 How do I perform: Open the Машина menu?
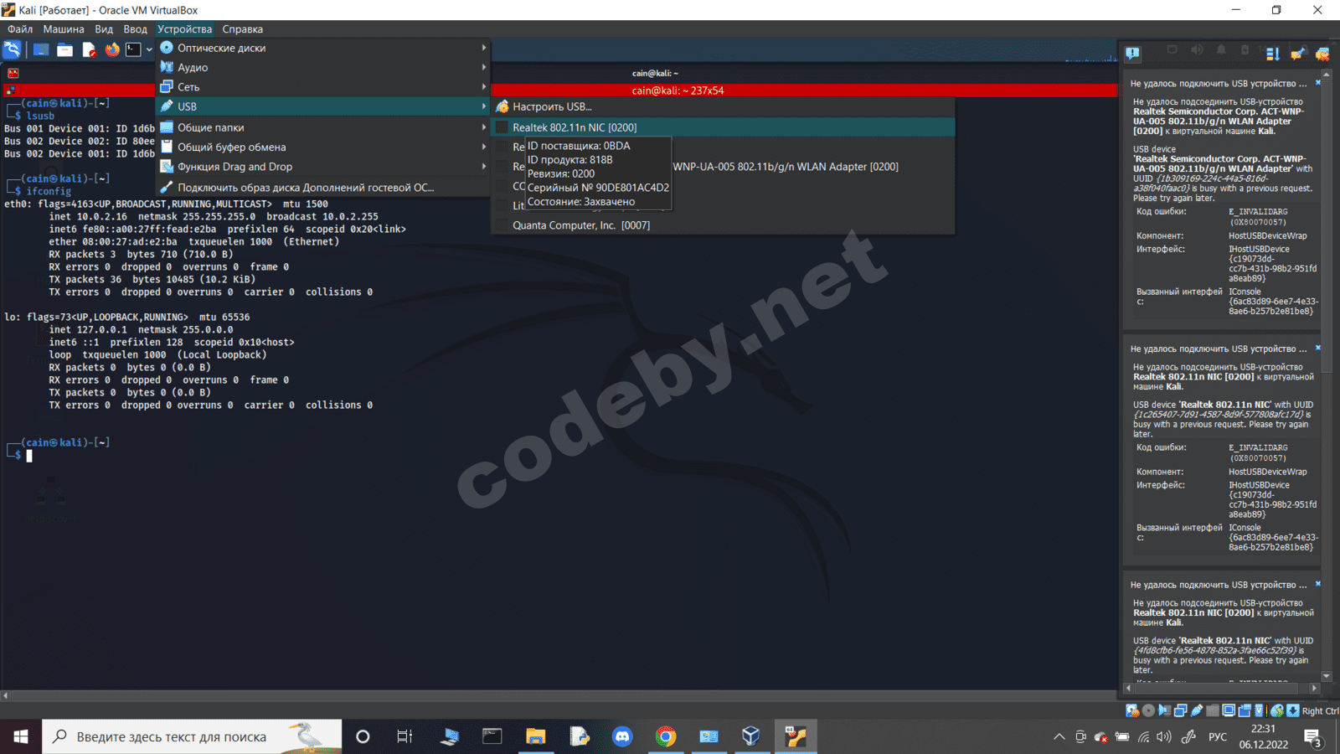[64, 29]
